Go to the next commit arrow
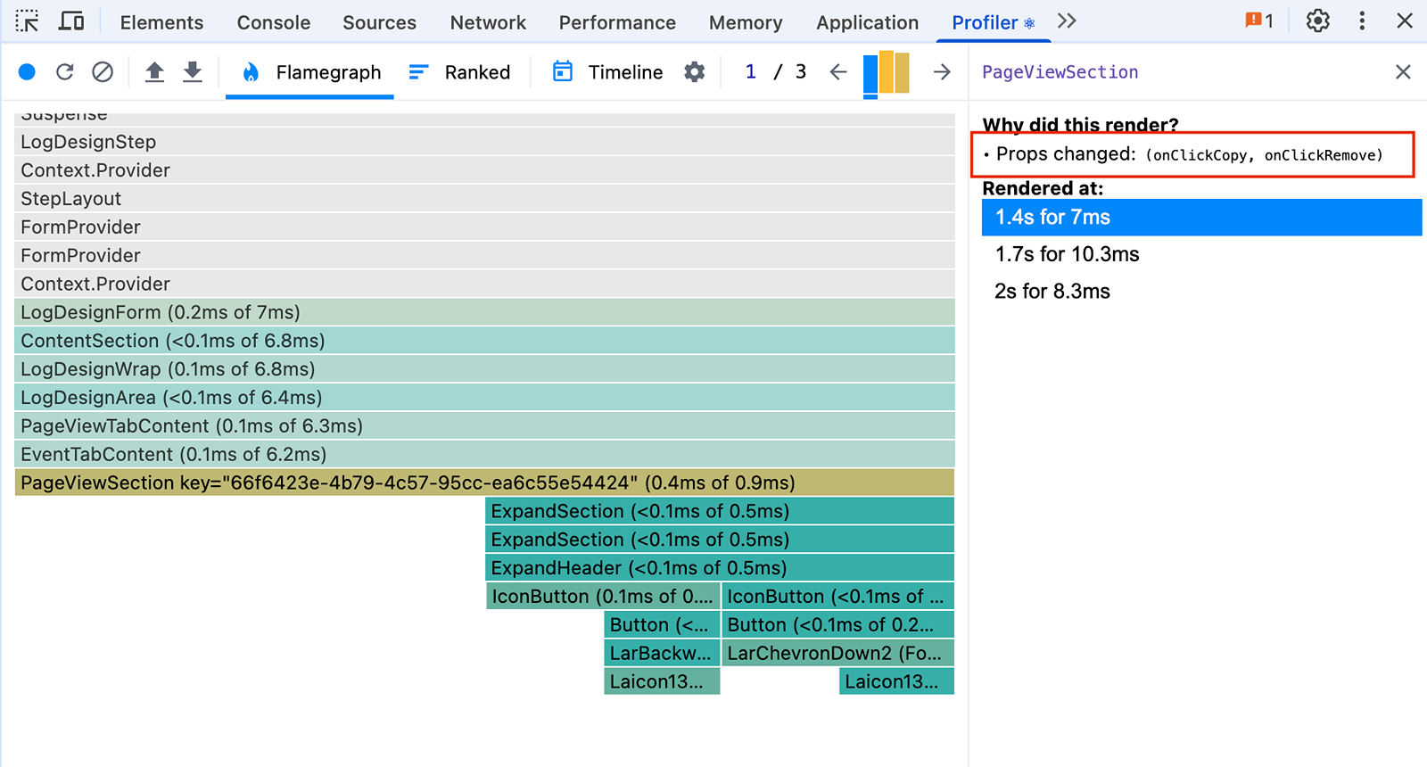This screenshot has width=1427, height=767. click(942, 72)
